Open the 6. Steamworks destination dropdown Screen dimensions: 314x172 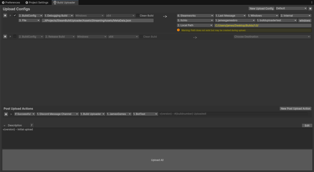(x=195, y=15)
